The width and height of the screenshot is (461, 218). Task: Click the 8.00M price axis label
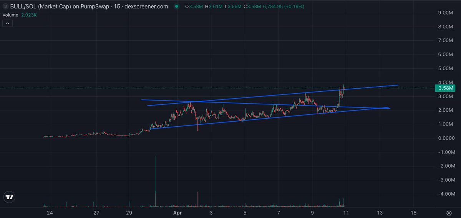click(x=446, y=27)
